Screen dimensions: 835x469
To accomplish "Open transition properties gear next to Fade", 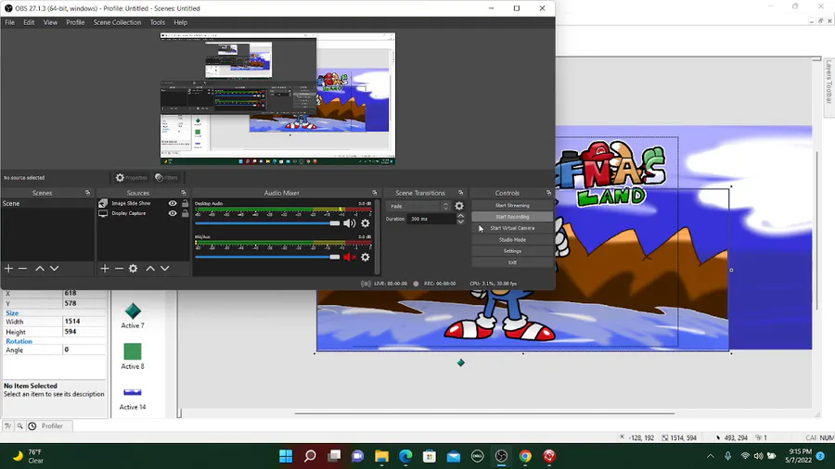I will [x=459, y=206].
